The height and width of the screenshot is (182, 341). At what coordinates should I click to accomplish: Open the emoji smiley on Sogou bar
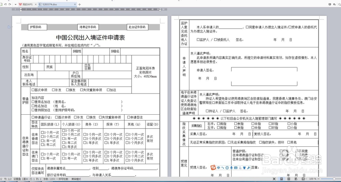227,167
